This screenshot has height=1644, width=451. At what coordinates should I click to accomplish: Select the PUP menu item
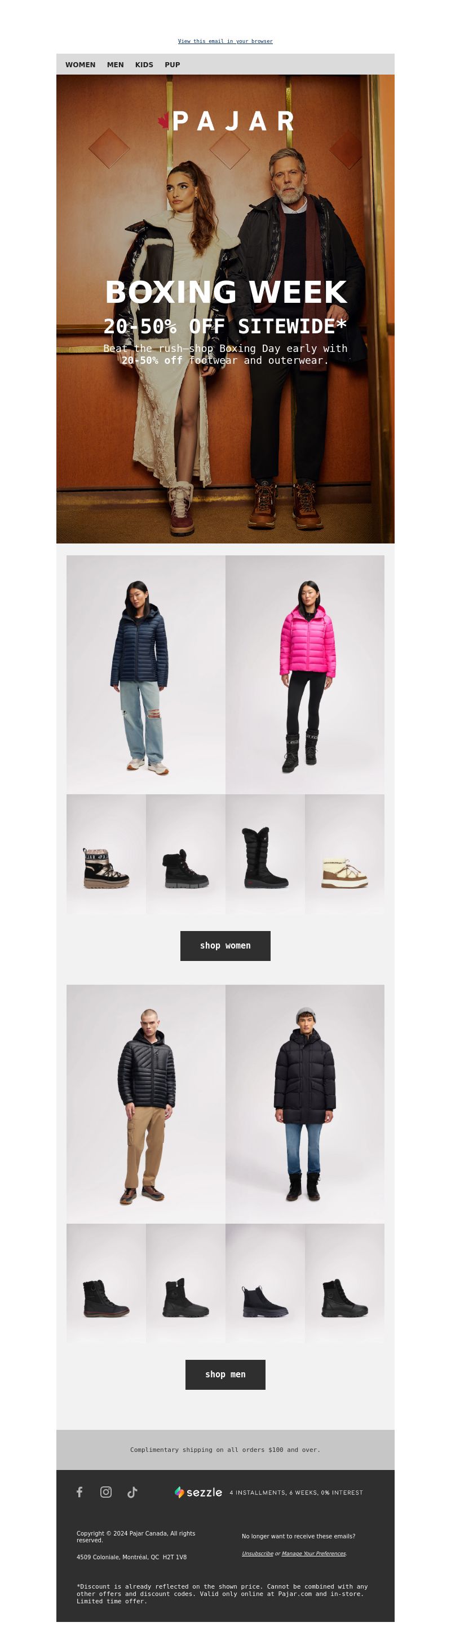(x=172, y=64)
